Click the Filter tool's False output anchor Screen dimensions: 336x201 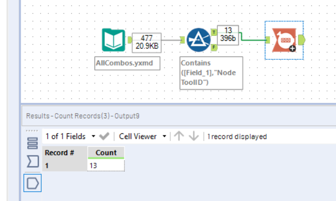tap(214, 48)
